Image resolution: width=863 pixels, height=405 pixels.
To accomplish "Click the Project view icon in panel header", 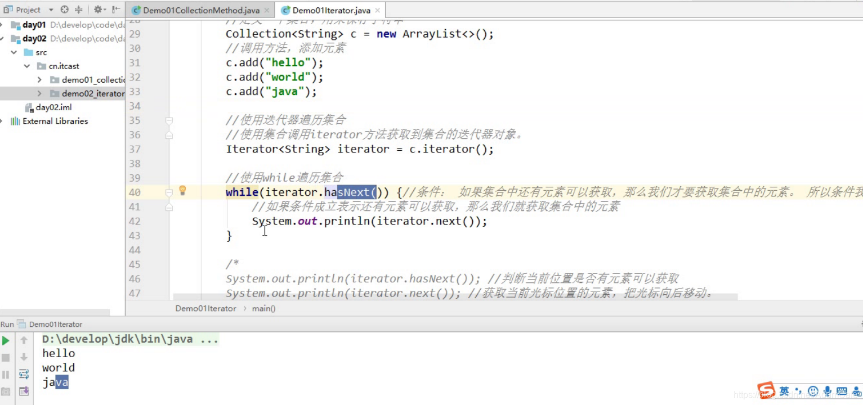I will [8, 10].
